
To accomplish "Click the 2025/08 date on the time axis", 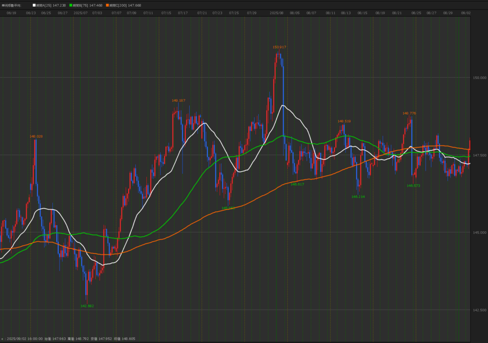I will 277,13.
